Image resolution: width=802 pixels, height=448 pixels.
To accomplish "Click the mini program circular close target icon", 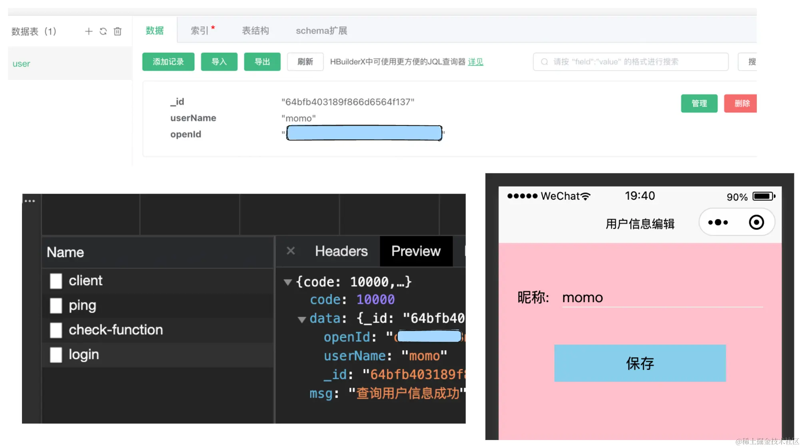I will tap(756, 222).
